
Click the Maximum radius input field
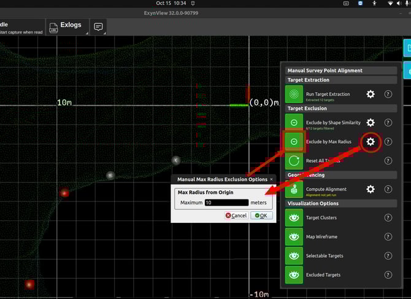(226, 203)
